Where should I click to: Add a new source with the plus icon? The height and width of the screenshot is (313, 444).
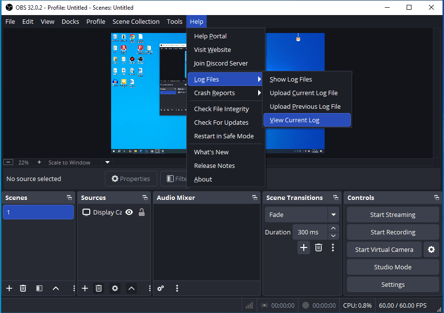pos(84,288)
